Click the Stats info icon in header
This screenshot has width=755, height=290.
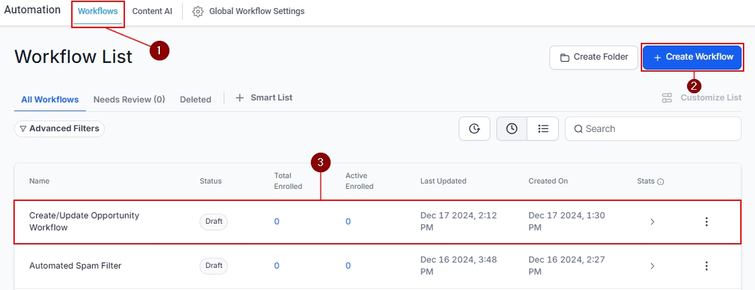[x=661, y=182]
